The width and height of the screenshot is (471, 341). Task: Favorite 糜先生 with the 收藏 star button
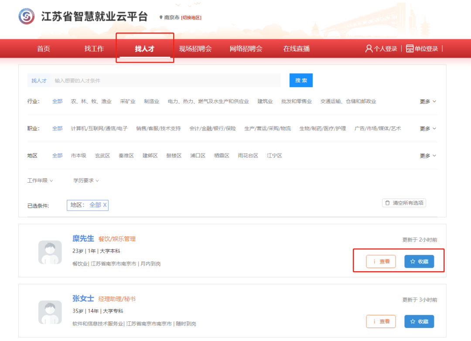tap(419, 262)
